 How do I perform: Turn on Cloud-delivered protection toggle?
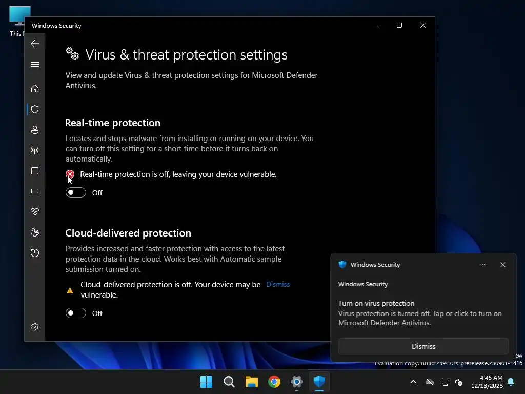click(x=76, y=313)
